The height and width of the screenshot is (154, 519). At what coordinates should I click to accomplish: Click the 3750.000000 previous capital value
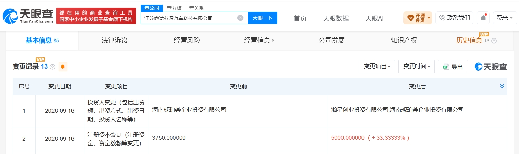tap(169, 138)
